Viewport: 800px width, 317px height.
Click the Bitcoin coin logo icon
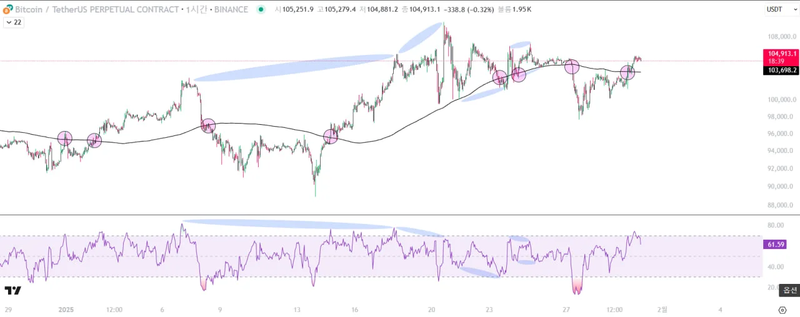pyautogui.click(x=7, y=9)
